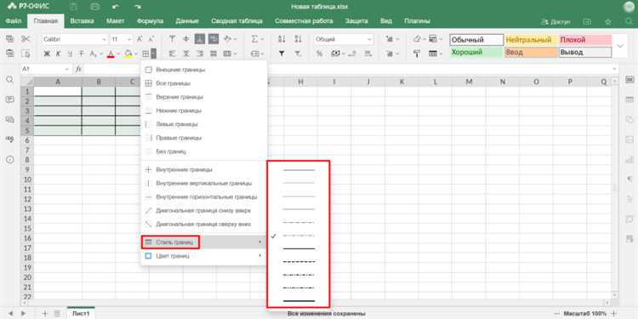Switch to the Сводная таблица tab
Image resolution: width=638 pixels, height=319 pixels.
[x=236, y=20]
